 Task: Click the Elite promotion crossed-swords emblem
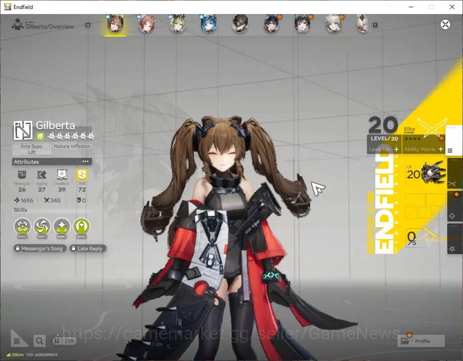(x=431, y=128)
